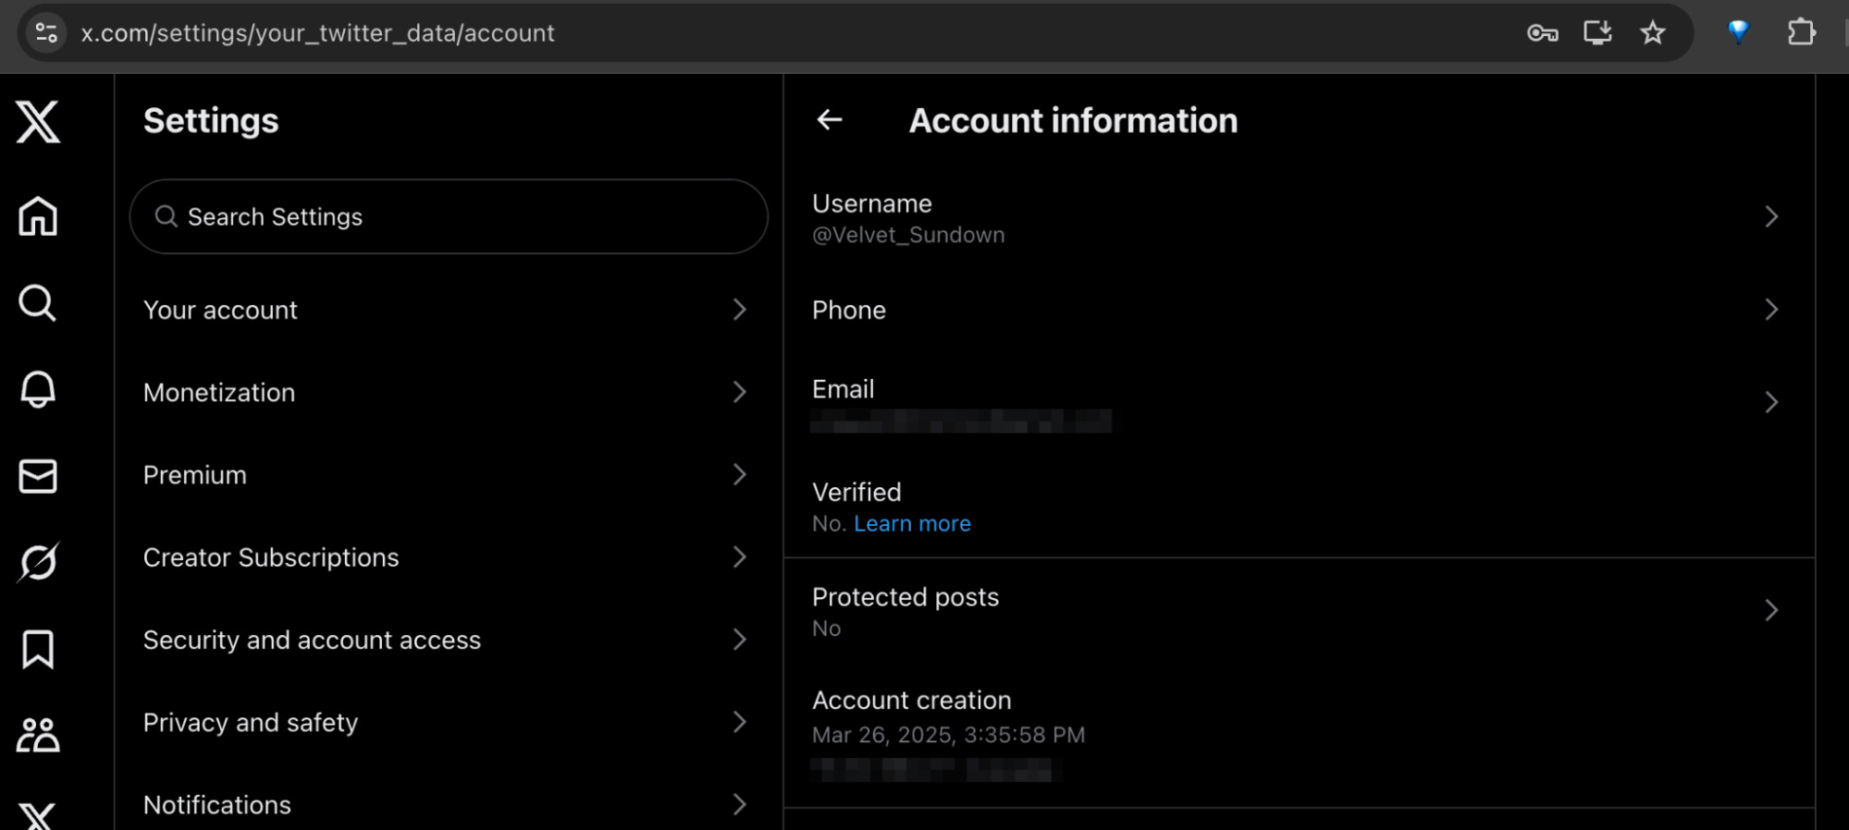
Task: Expand the Premium settings chevron
Action: point(739,474)
